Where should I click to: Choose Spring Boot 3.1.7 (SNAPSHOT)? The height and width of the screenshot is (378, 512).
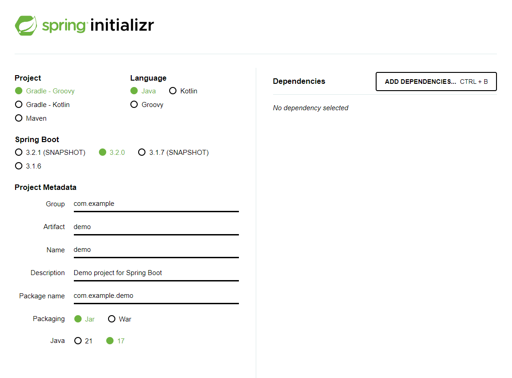click(173, 153)
